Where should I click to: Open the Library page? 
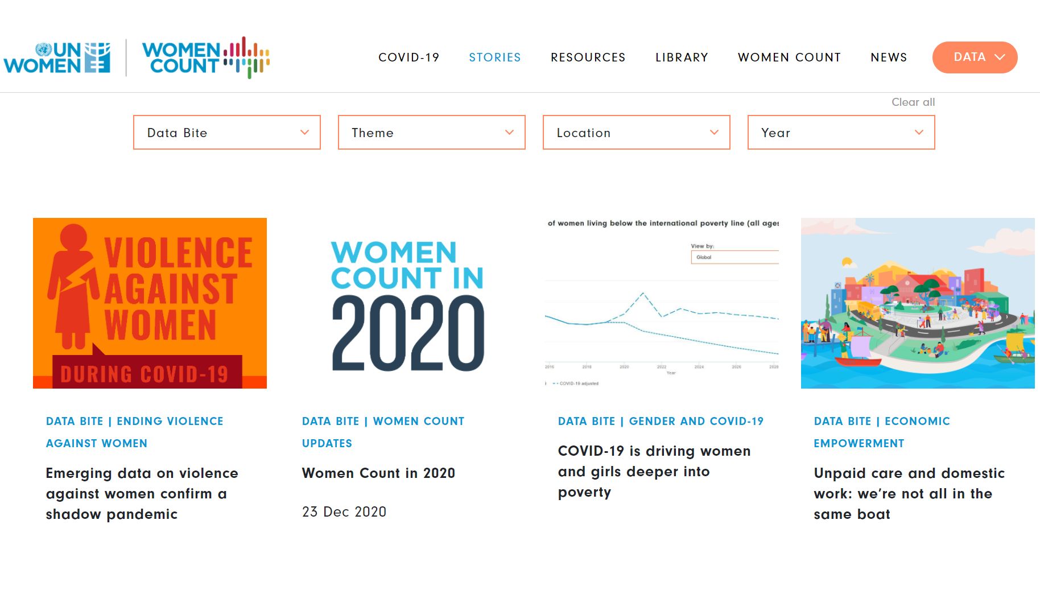point(682,57)
